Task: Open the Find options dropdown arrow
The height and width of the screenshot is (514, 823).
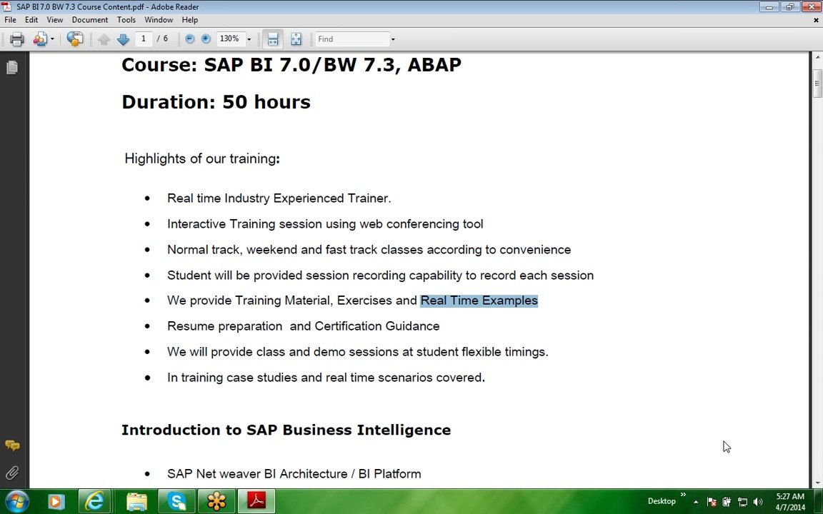Action: (x=393, y=39)
